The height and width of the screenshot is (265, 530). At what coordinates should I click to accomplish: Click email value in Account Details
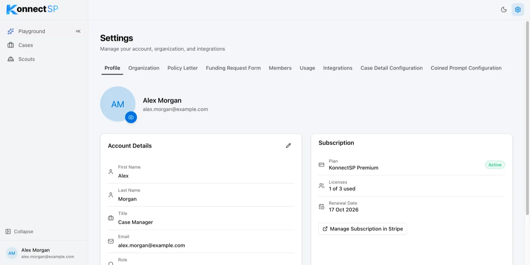click(152, 245)
